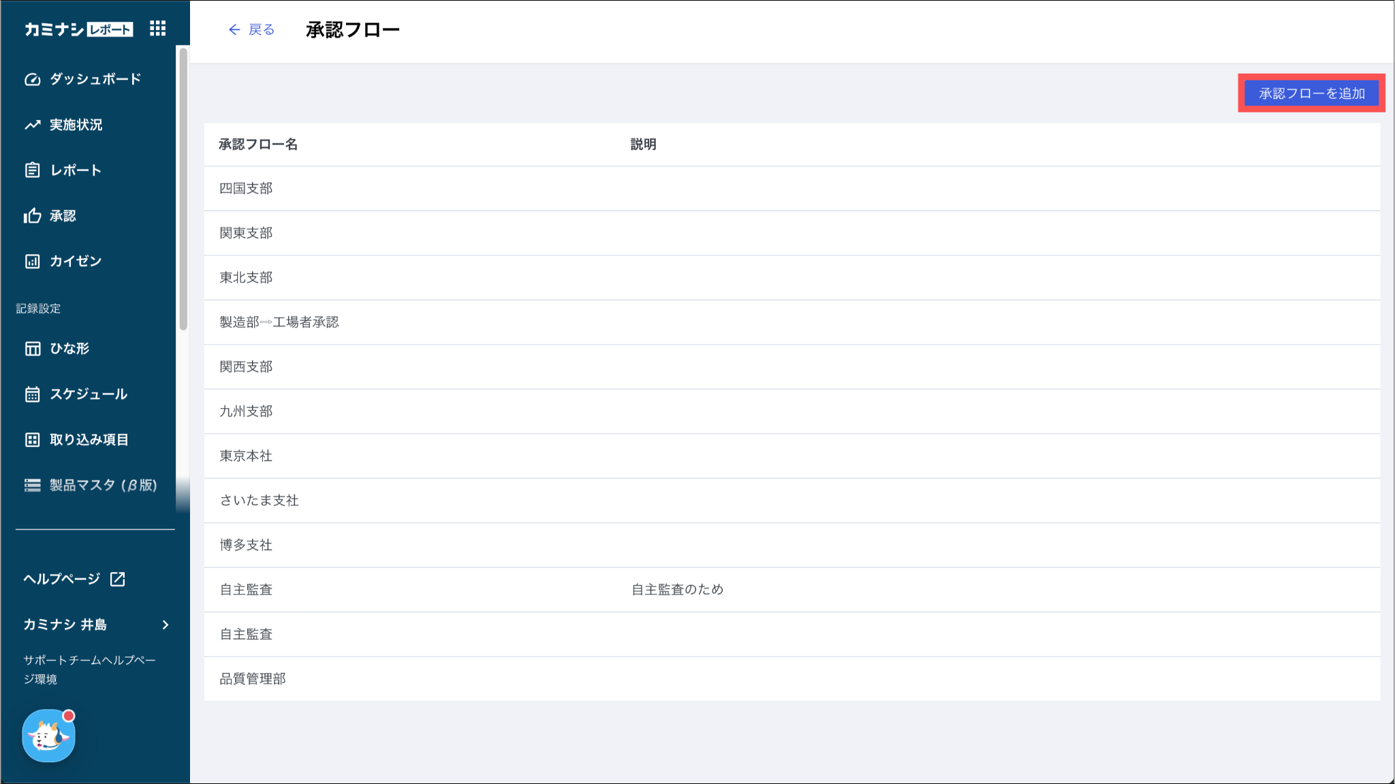Image resolution: width=1395 pixels, height=784 pixels.
Task: Select the 製造部⇒工場者承認 flow row
Action: pyautogui.click(x=279, y=322)
